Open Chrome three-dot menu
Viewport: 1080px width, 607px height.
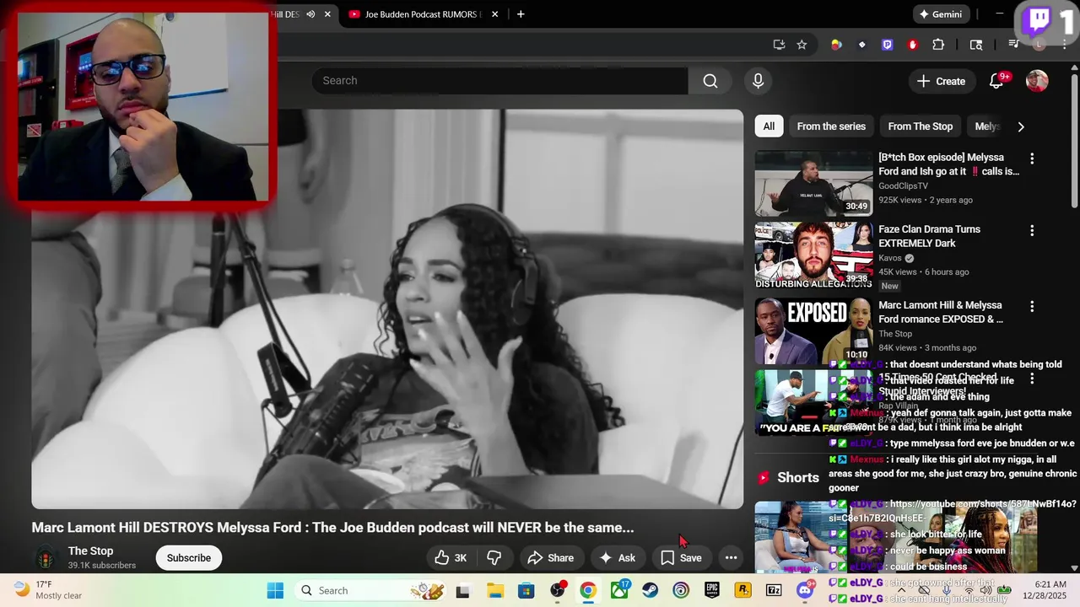click(1065, 45)
